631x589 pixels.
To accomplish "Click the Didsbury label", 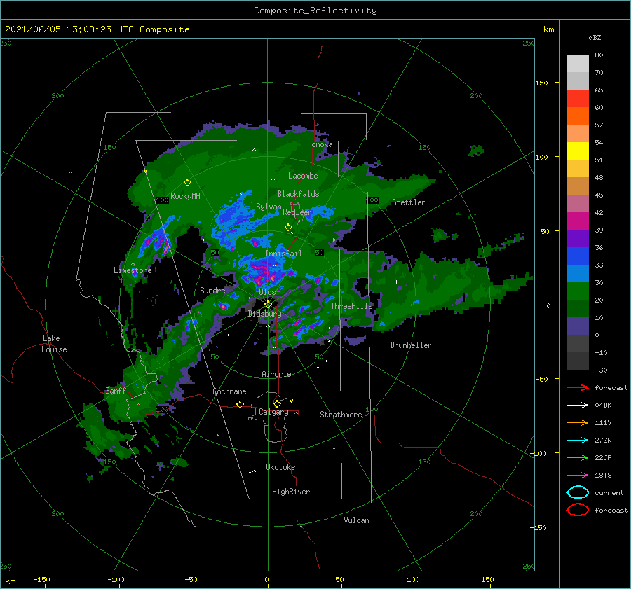I will pos(265,314).
